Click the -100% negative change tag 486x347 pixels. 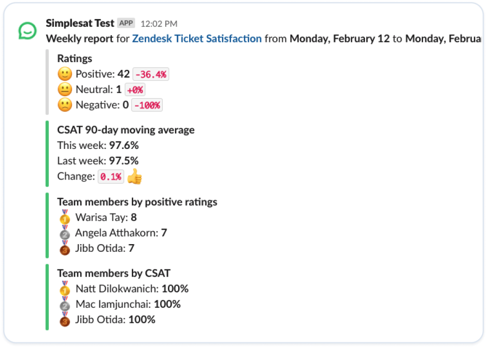pos(147,105)
